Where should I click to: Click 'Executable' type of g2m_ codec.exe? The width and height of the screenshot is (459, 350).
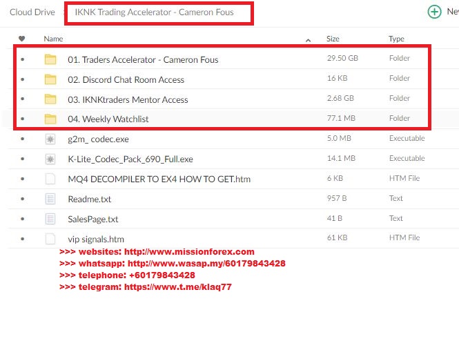[407, 138]
